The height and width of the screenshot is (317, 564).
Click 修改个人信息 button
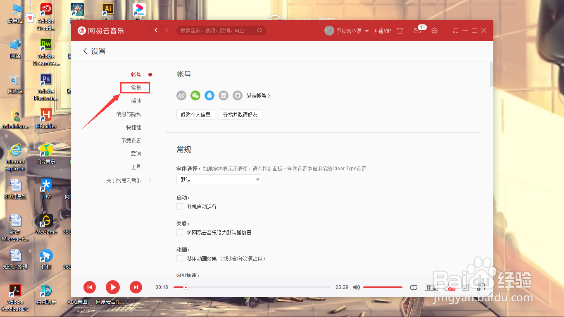pyautogui.click(x=196, y=114)
